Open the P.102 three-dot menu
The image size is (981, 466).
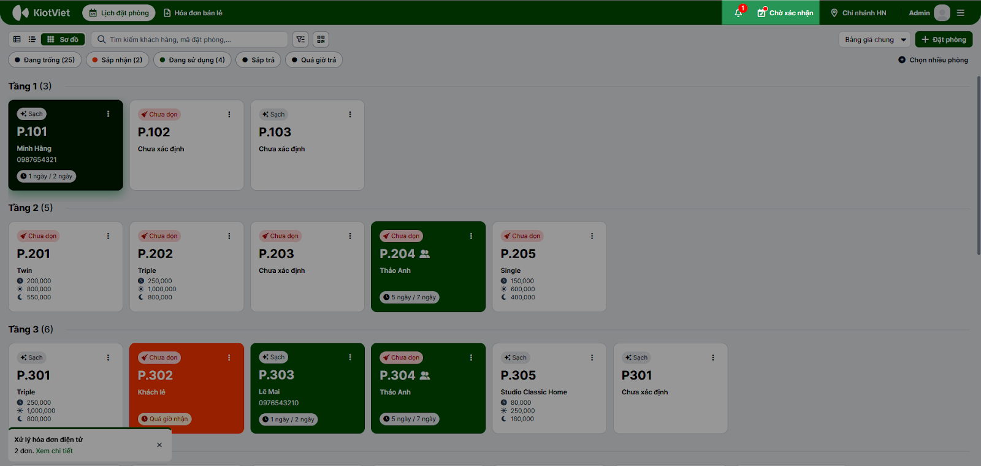click(x=229, y=115)
